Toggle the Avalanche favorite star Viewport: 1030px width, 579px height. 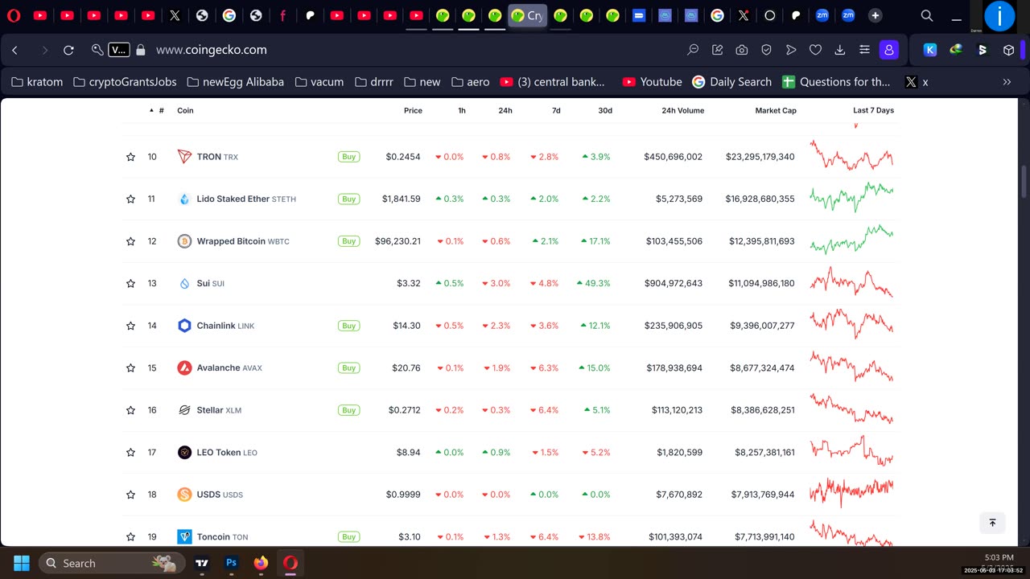point(130,368)
